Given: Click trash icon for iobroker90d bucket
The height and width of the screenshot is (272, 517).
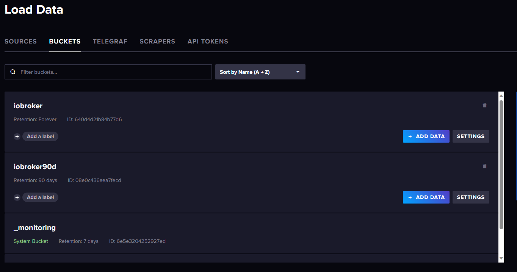Looking at the screenshot, I should tap(484, 166).
